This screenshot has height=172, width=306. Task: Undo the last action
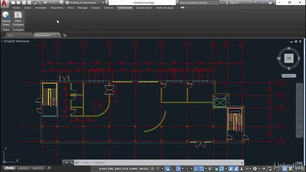click(45, 2)
